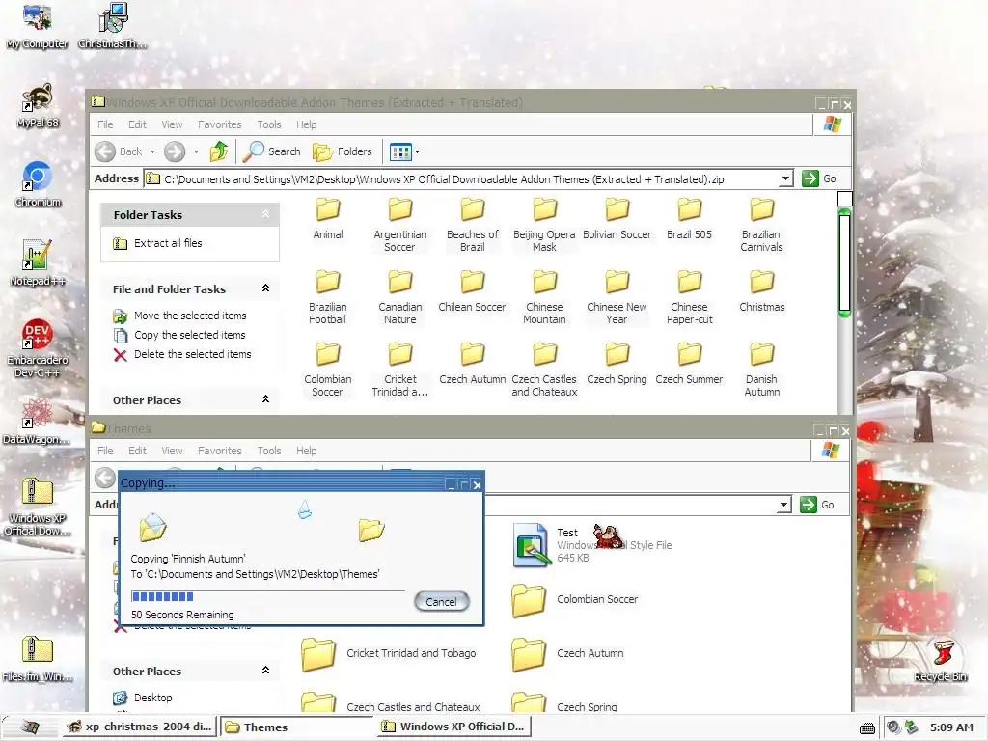Image resolution: width=988 pixels, height=741 pixels.
Task: Open Forward history dropdown arrow in zip window
Action: [x=196, y=151]
